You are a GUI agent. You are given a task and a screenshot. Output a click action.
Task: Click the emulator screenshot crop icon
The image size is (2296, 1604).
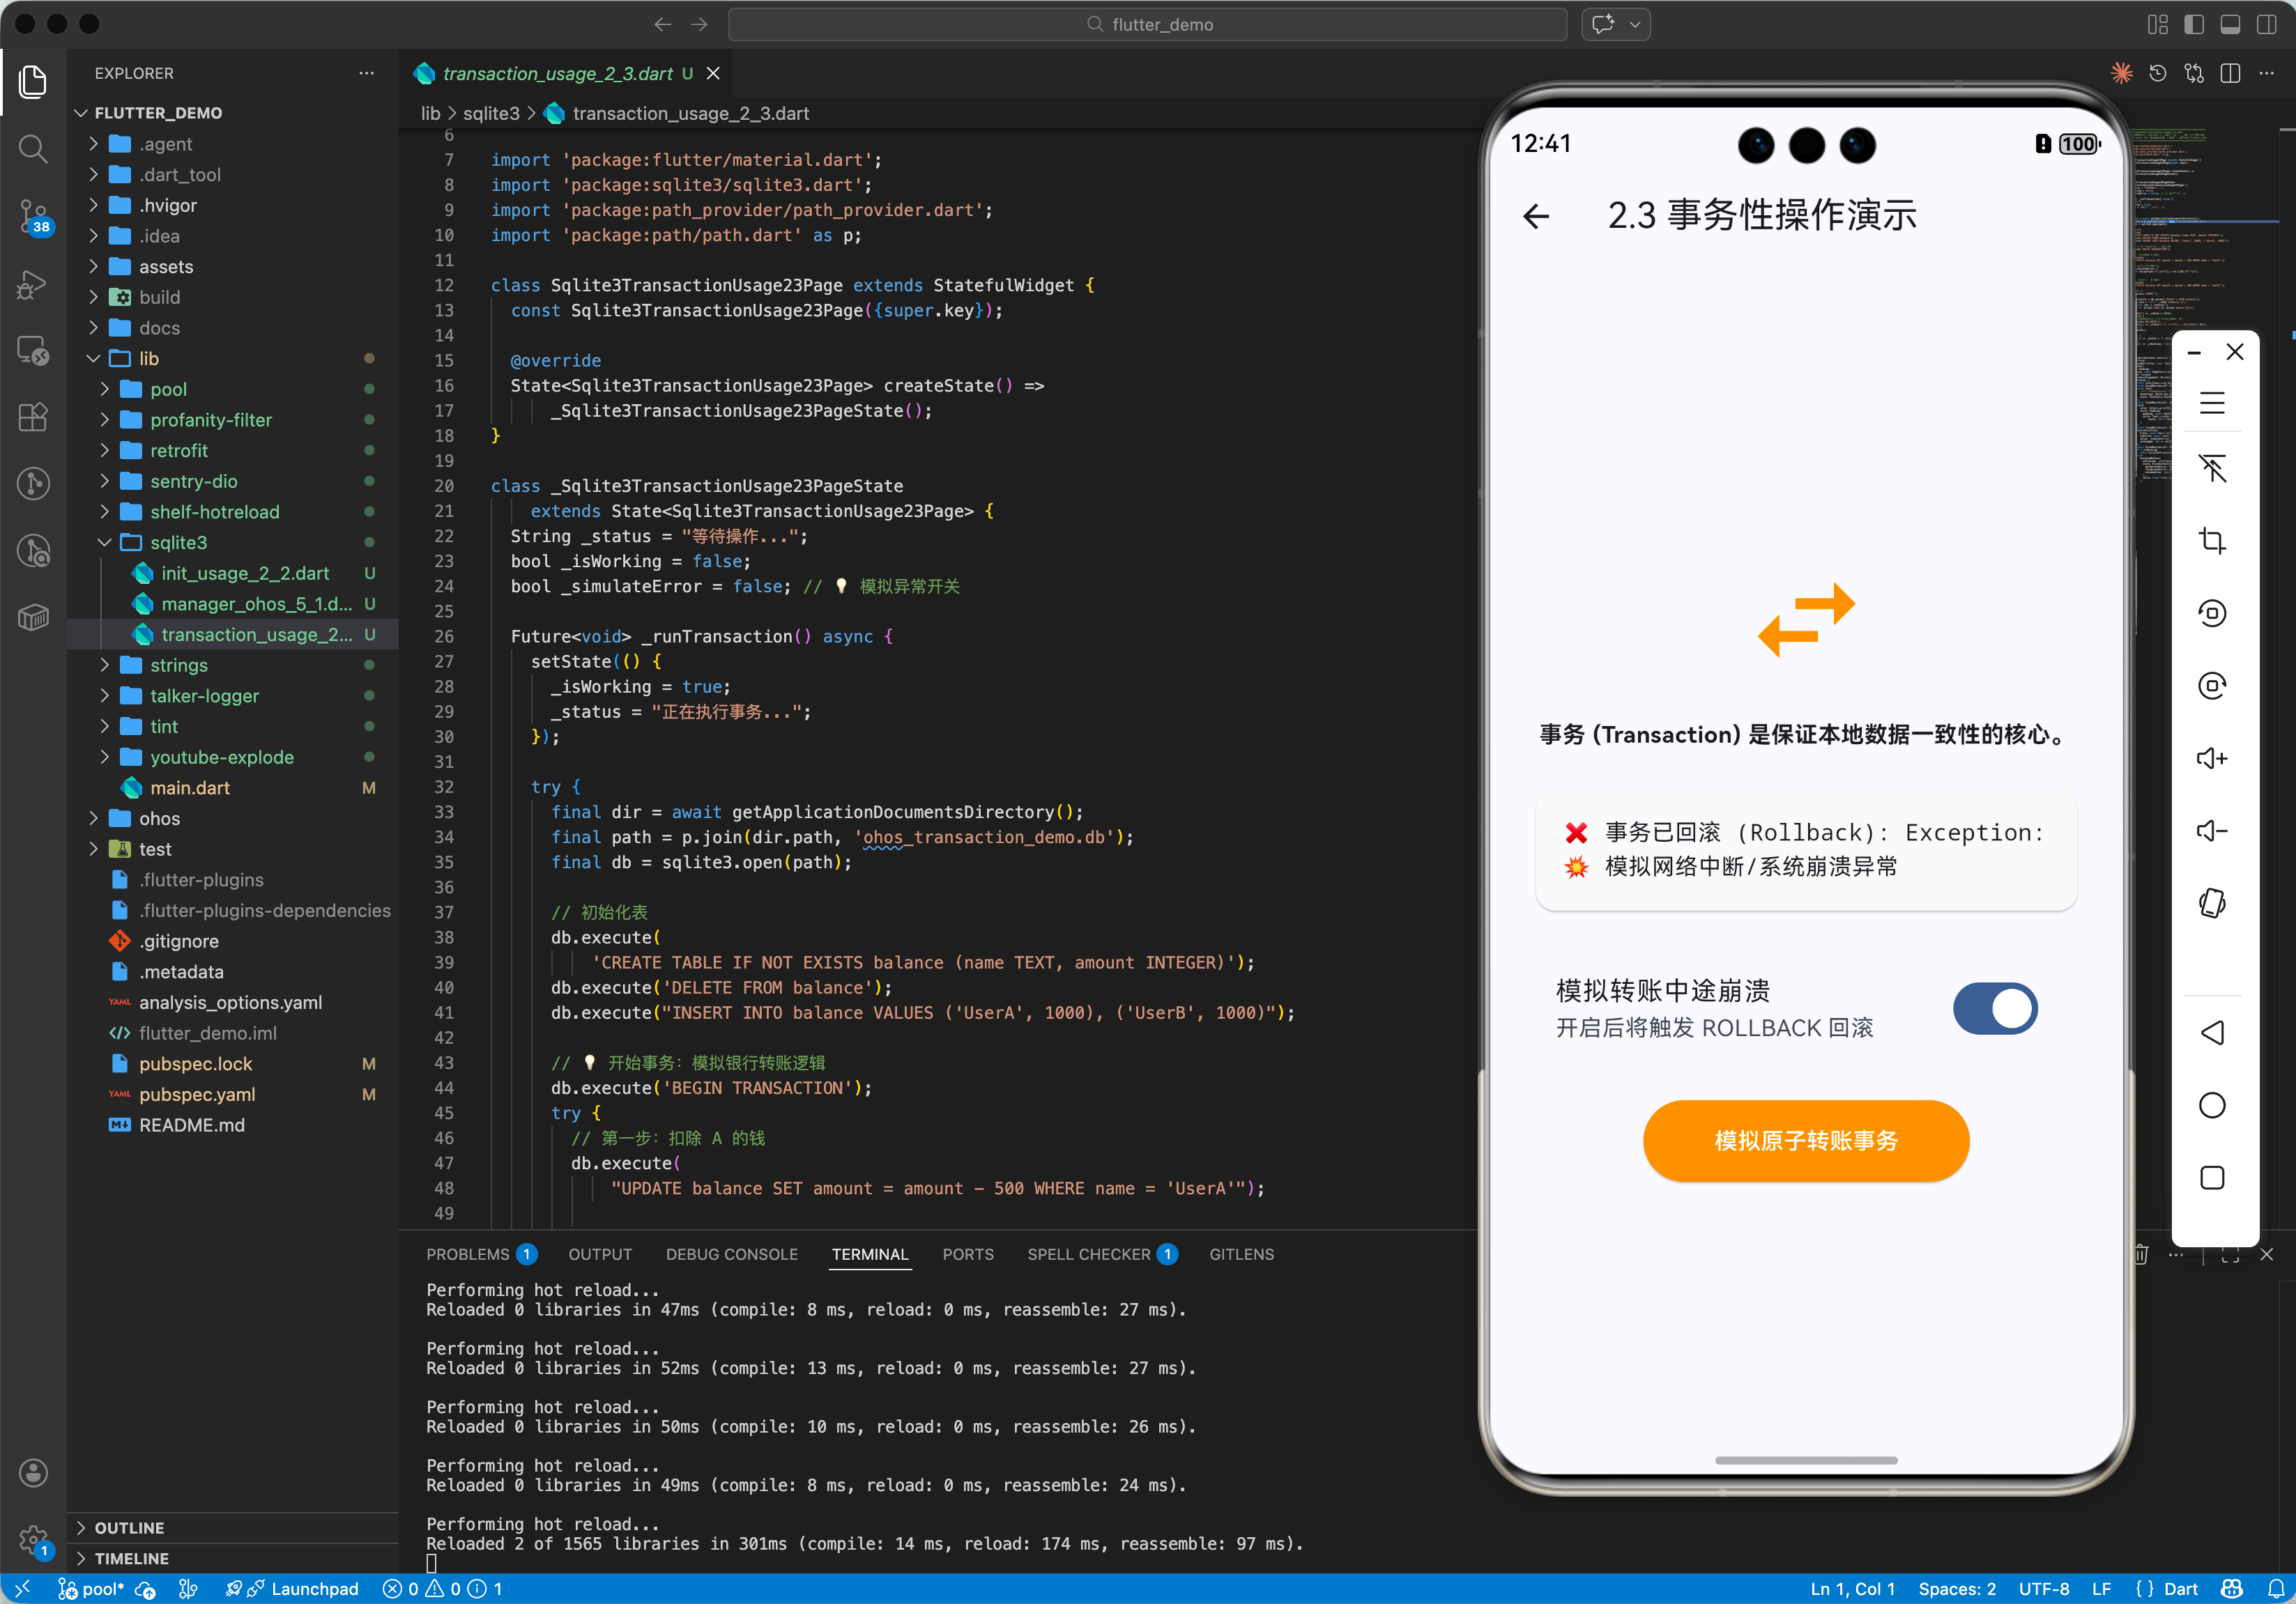2211,541
